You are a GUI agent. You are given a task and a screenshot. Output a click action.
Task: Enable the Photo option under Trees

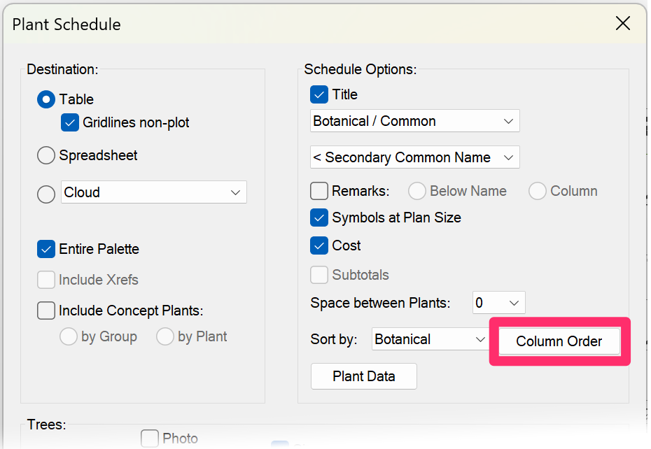click(x=149, y=438)
